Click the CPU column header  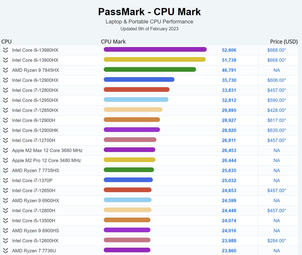coord(6,41)
